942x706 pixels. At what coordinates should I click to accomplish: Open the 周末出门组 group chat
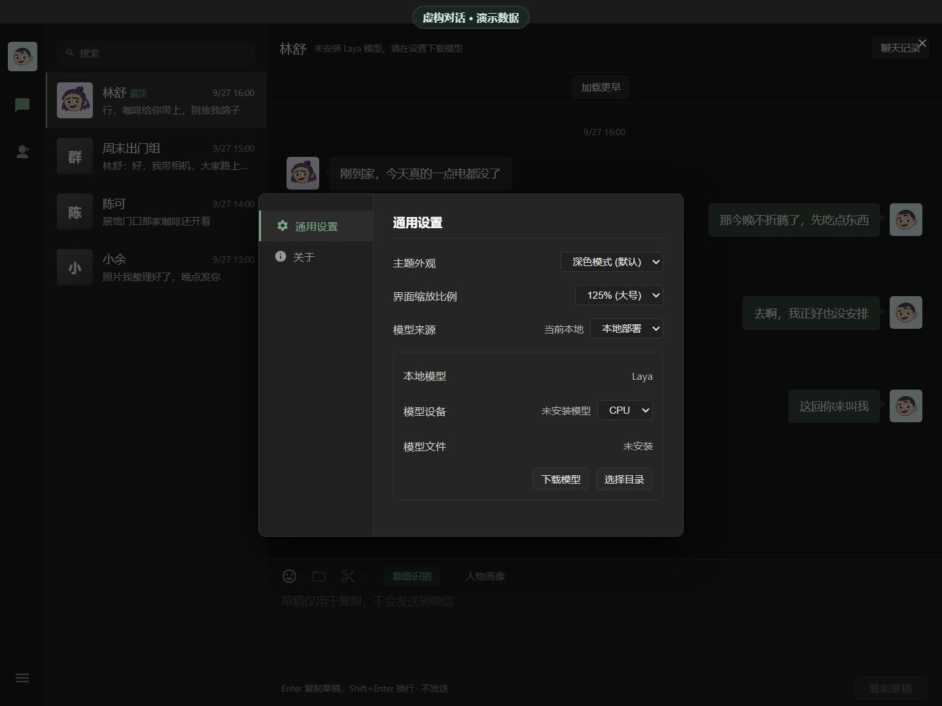156,156
